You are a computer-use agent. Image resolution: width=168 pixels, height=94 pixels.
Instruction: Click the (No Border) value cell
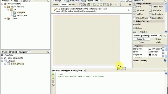(155, 52)
